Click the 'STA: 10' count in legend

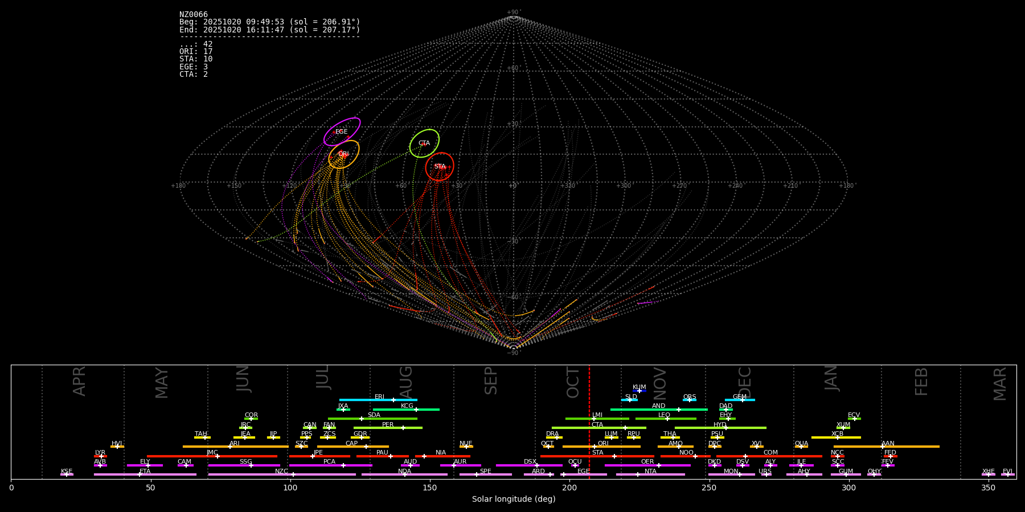click(196, 59)
